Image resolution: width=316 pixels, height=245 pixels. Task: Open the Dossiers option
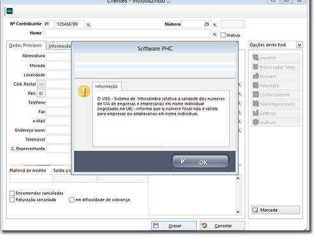[x=276, y=76]
